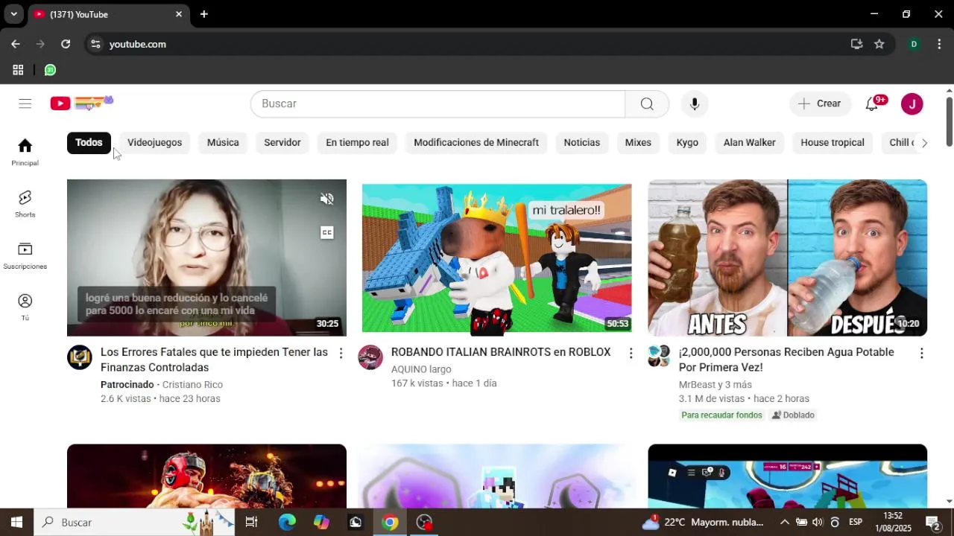Open Shorts in the sidebar
Screen dimensions: 954x536
point(25,203)
